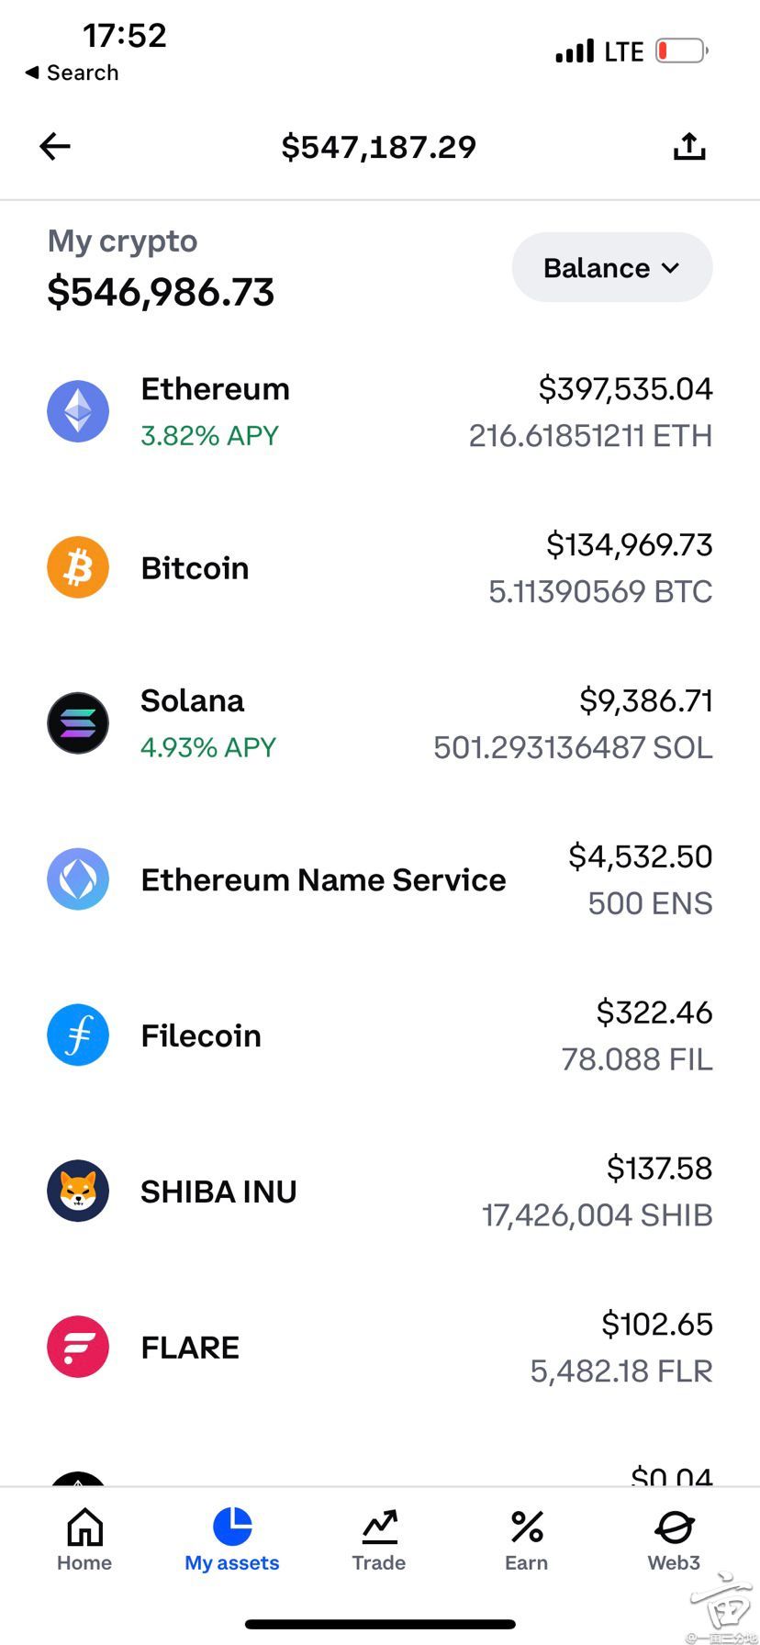Viewport: 760px width, 1645px height.
Task: Tap the Ethereum coin icon
Action: point(78,411)
